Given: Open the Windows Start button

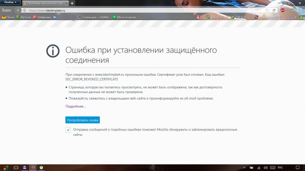Looking at the screenshot, I should click(6, 168).
